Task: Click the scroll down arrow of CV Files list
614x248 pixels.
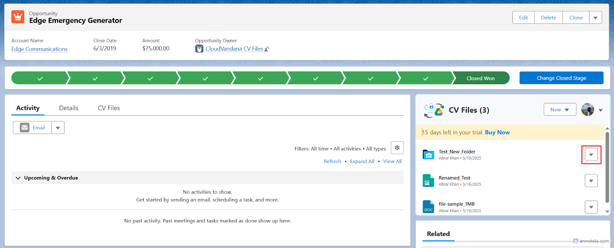Action: pyautogui.click(x=607, y=211)
